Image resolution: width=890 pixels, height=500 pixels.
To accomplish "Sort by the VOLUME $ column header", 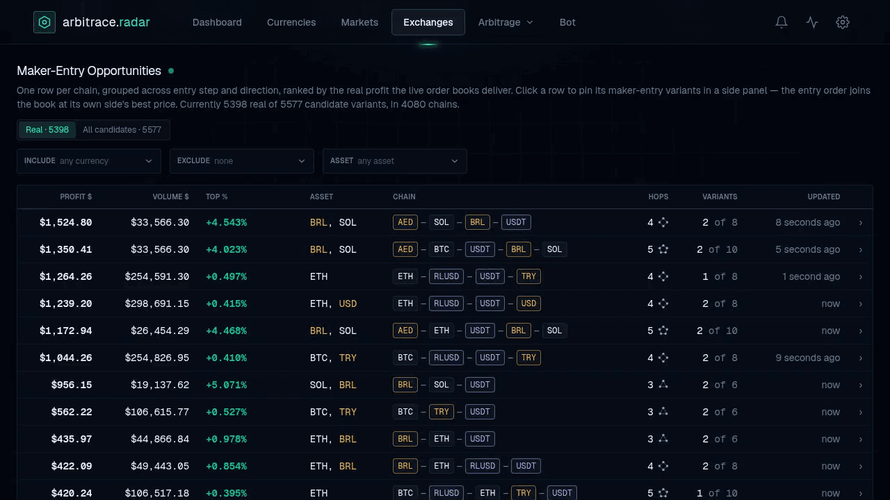I will click(171, 197).
